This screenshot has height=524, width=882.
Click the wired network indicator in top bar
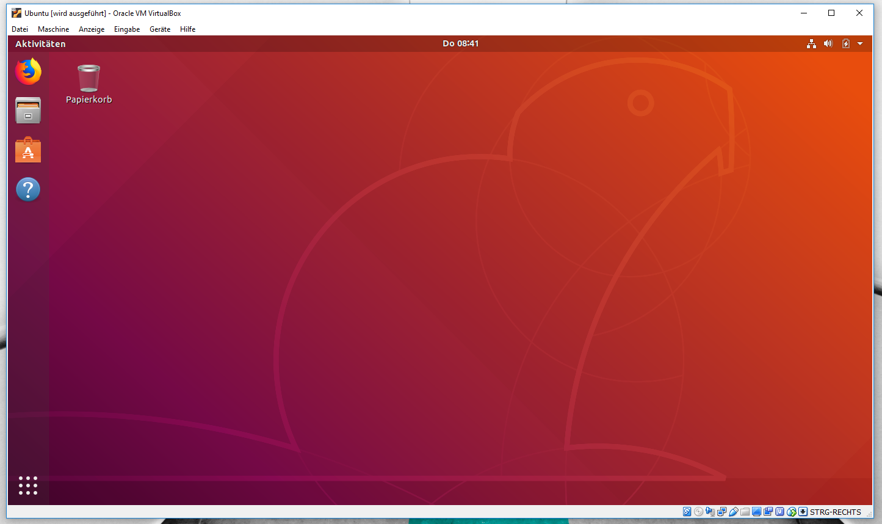pyautogui.click(x=811, y=43)
